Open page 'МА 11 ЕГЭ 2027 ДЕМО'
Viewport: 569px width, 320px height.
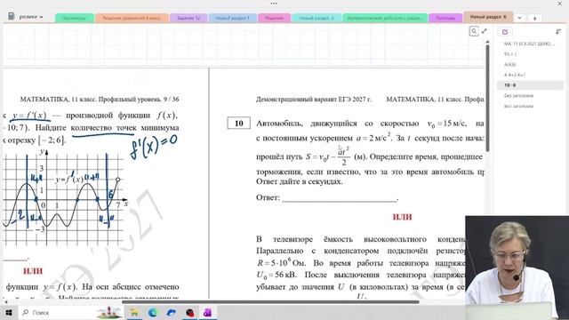tap(530, 44)
